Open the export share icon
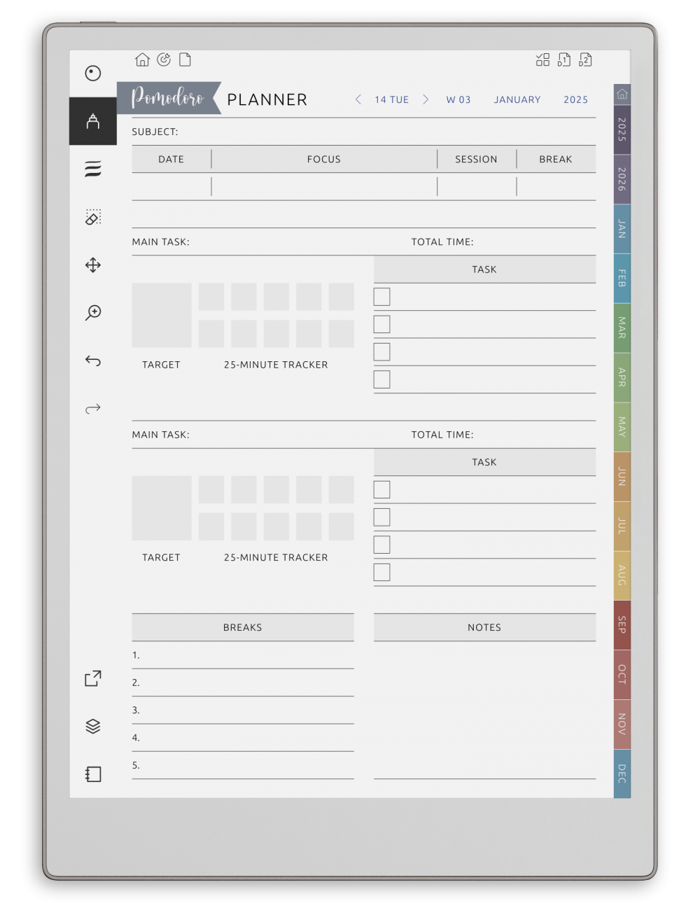This screenshot has width=700, height=903. [x=93, y=678]
